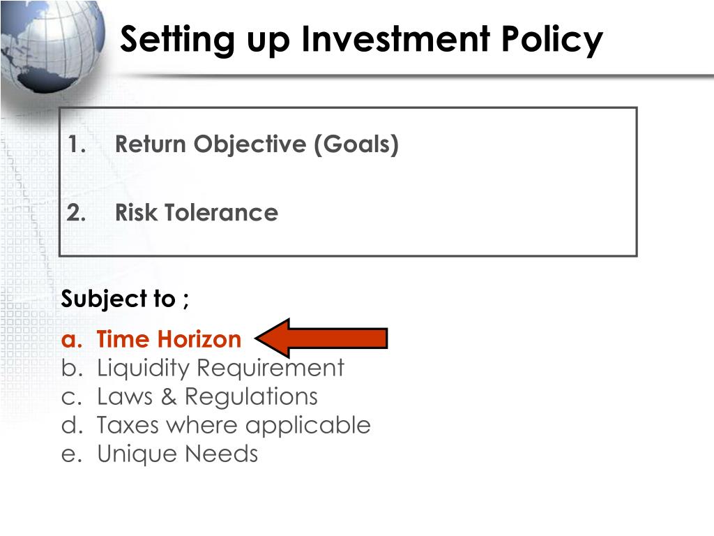Click the globe image in the corner

[x=52, y=45]
